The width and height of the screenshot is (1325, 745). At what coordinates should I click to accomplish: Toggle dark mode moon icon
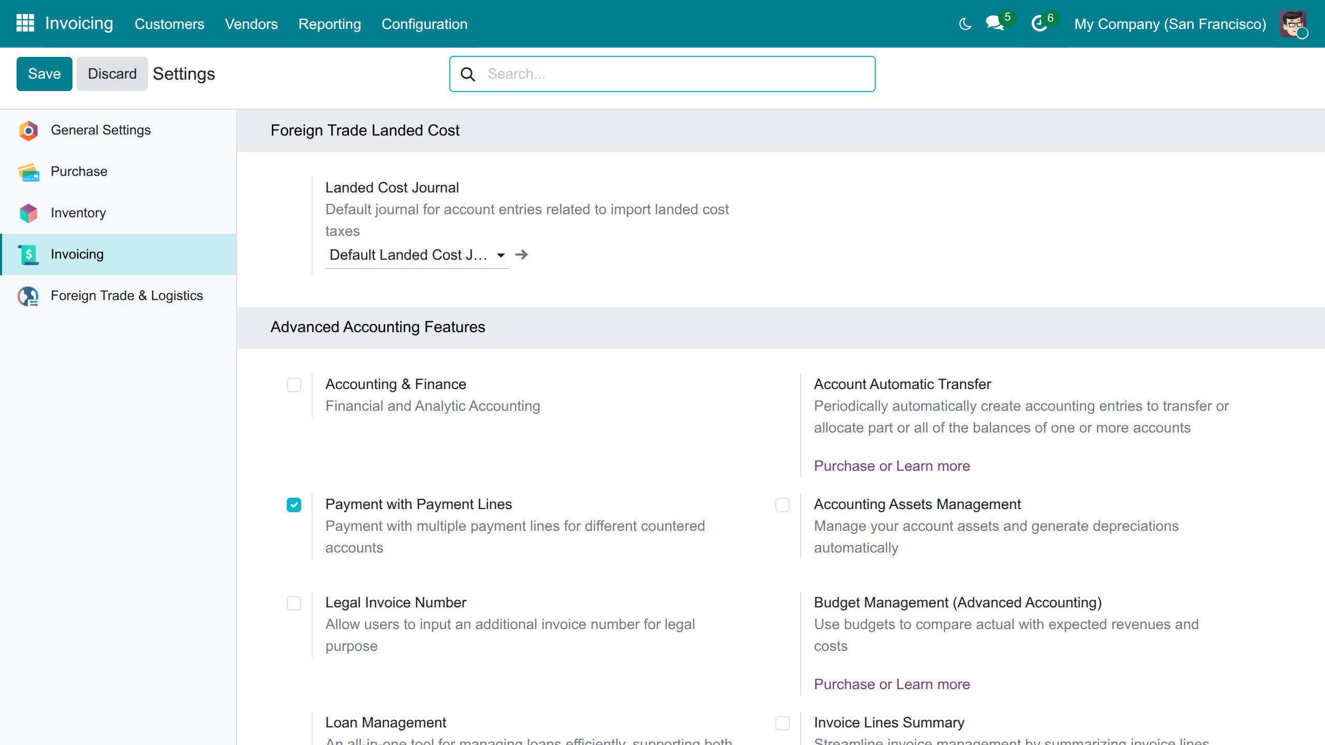[x=965, y=24]
